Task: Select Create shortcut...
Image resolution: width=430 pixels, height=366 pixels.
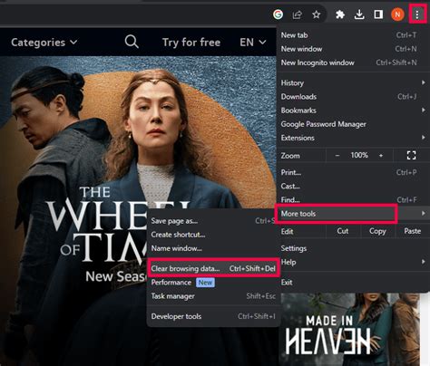Action: pos(213,235)
